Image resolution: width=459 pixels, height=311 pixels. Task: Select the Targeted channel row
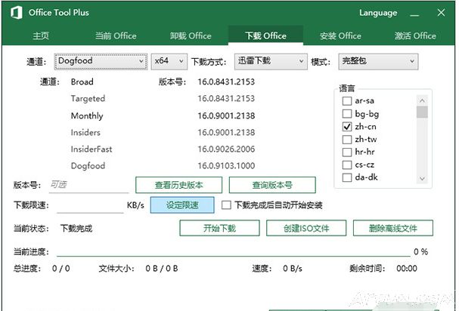coord(88,99)
